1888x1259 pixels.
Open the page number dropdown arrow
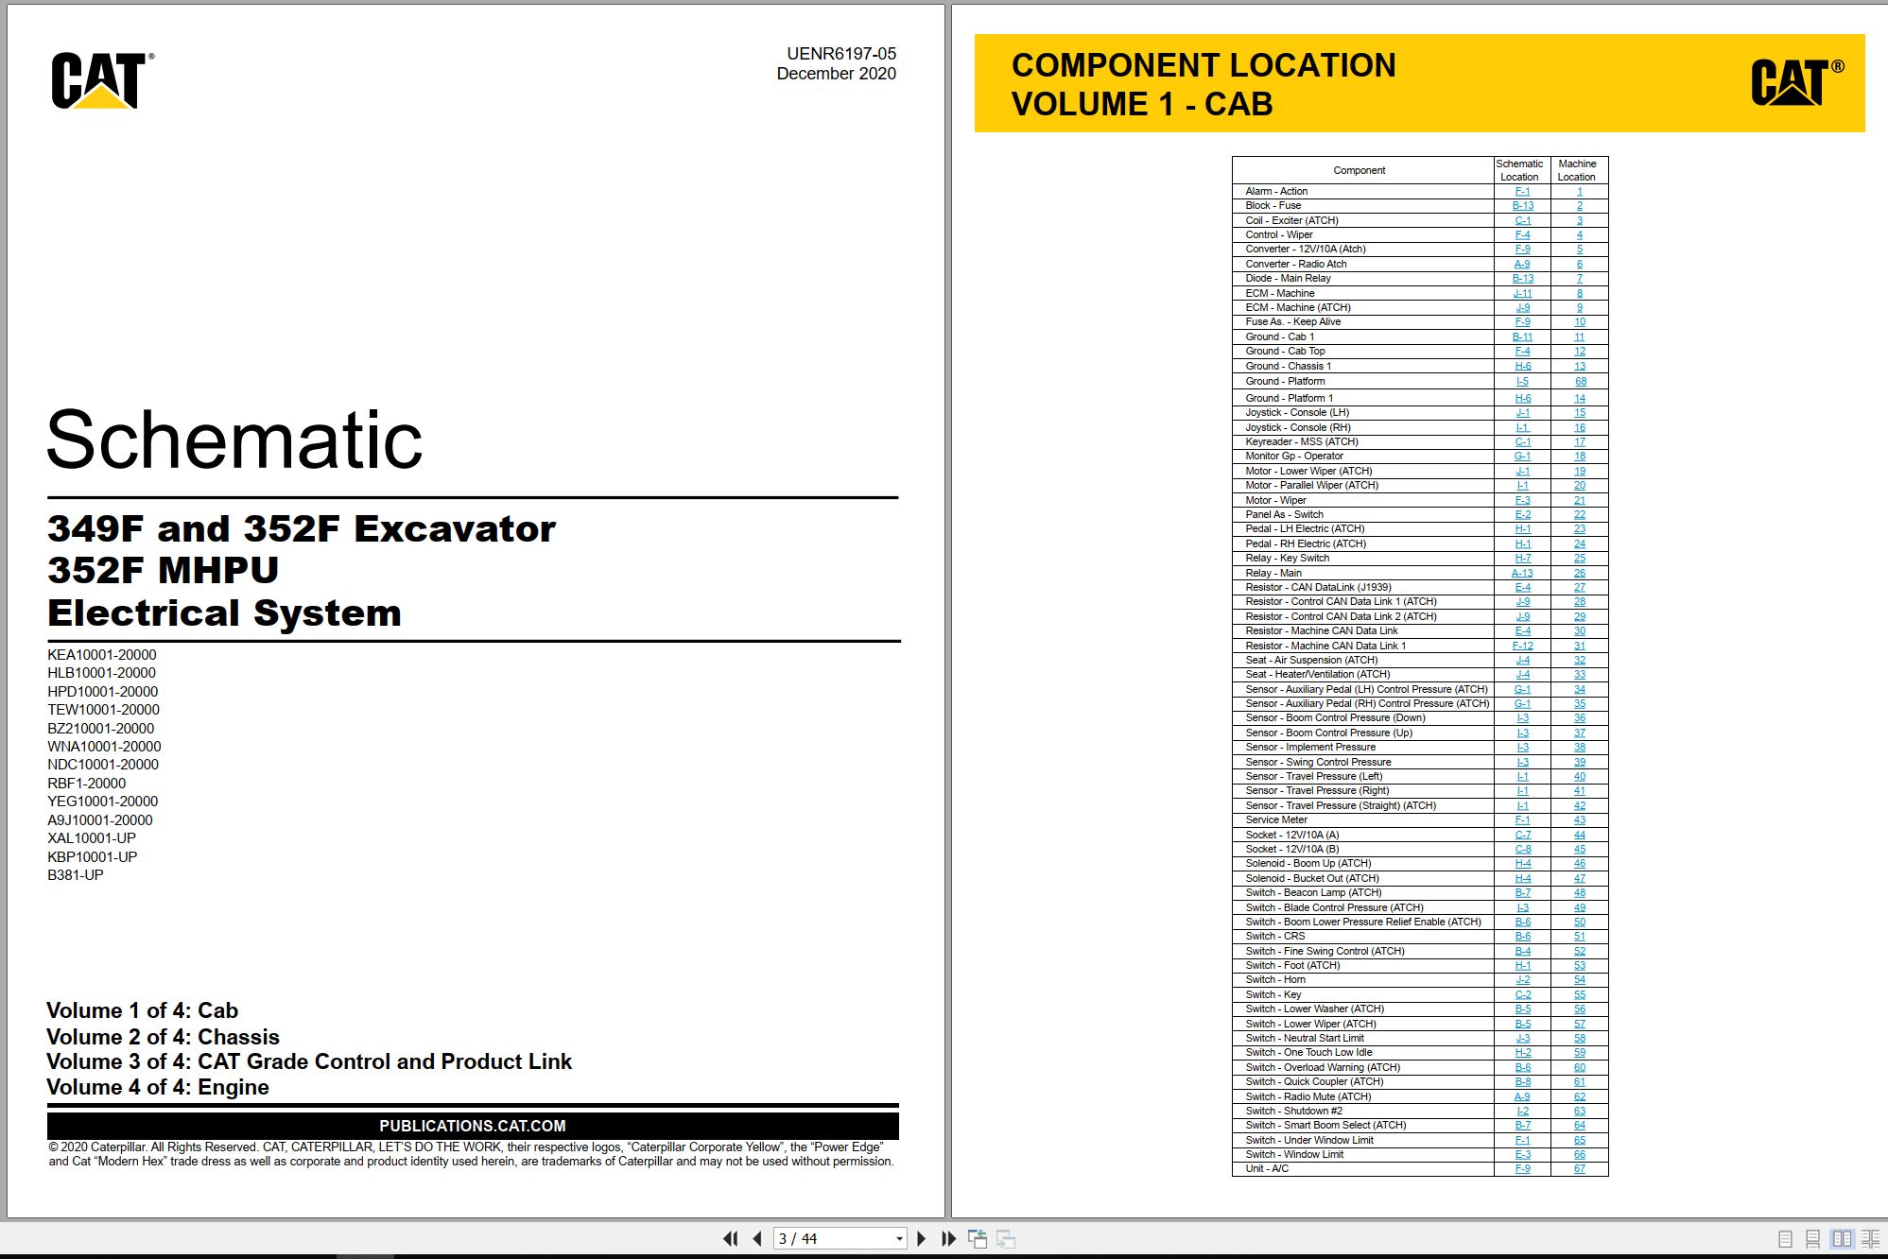point(899,1239)
